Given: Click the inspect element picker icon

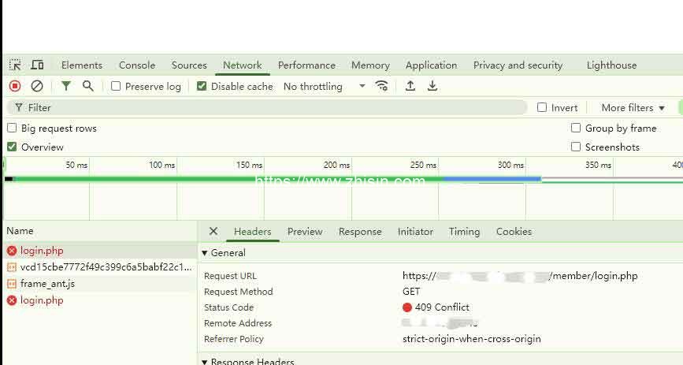Looking at the screenshot, I should pos(15,65).
